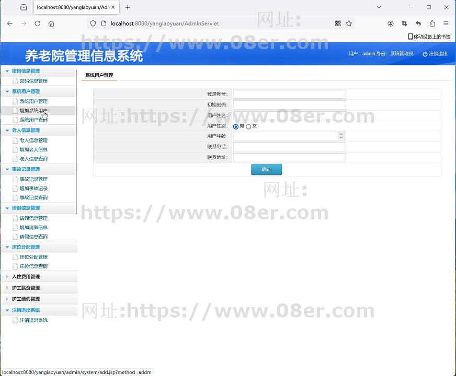
Task: Open the list all tabs chevron
Action: (379, 7)
